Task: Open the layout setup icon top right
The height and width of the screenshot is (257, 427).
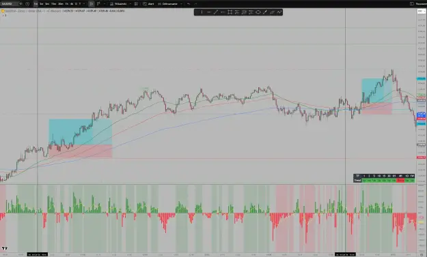Action: point(412,4)
